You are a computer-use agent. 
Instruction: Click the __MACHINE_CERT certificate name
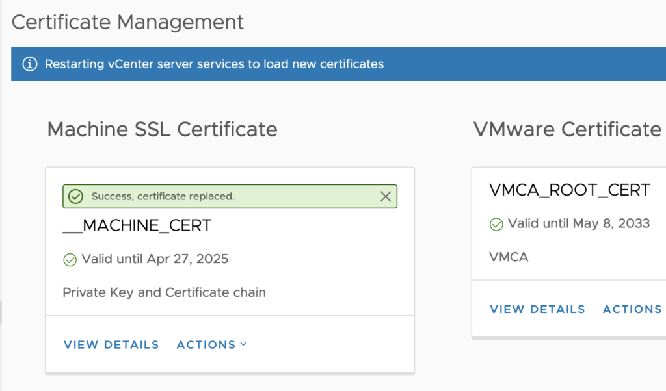pyautogui.click(x=137, y=225)
